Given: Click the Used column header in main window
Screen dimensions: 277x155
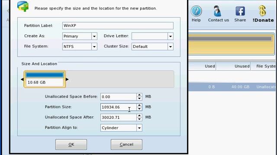Looking at the screenshot, I should point(202,66).
